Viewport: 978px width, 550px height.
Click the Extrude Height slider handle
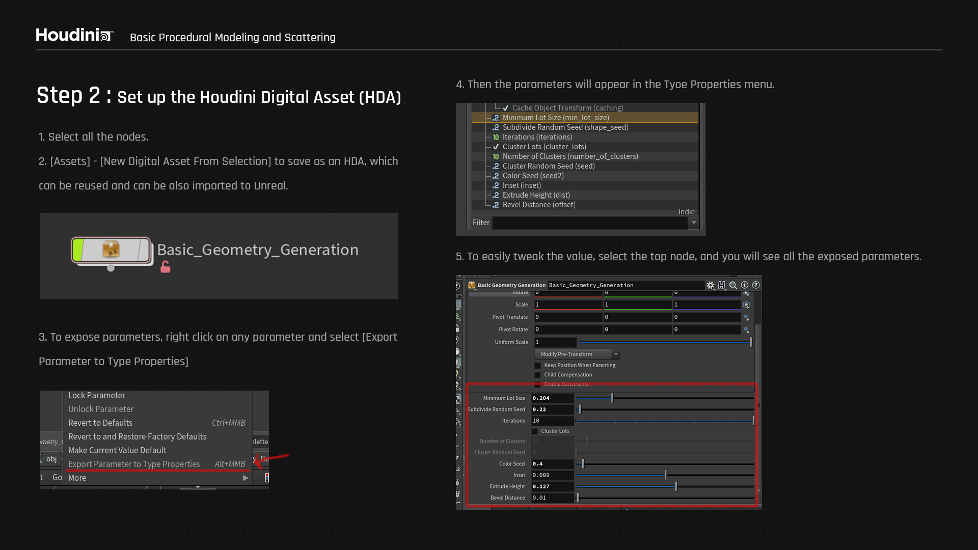click(x=676, y=486)
